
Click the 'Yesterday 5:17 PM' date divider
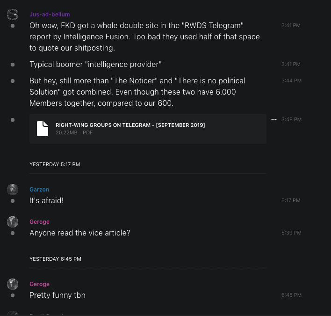[x=55, y=164]
